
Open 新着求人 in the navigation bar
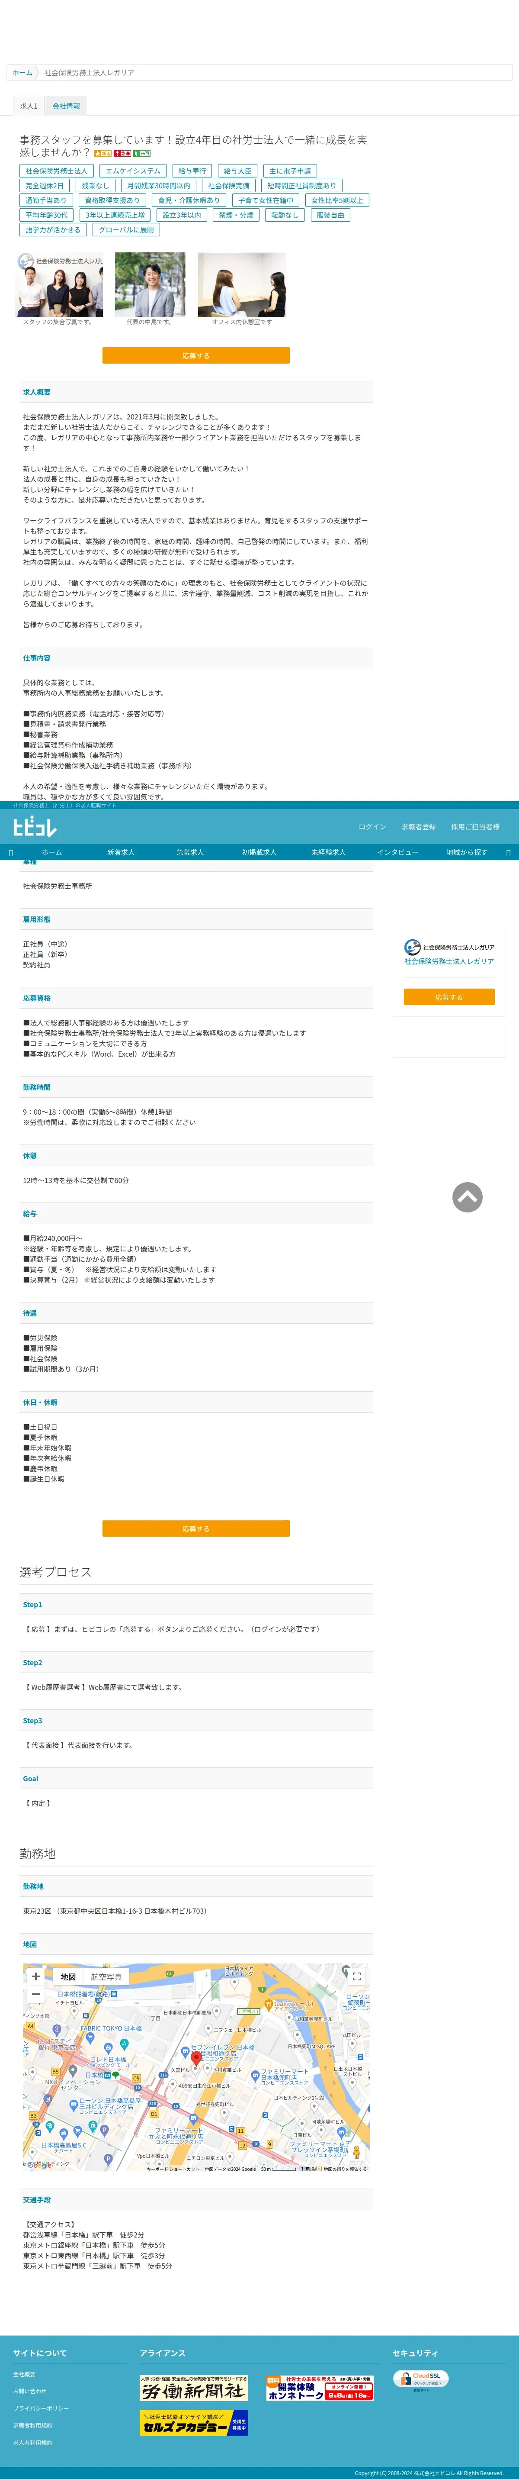coord(121,853)
